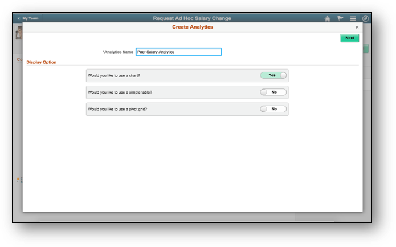Focus the Analytics Name input field
Viewport: 396px width, 247px height.
[x=178, y=52]
